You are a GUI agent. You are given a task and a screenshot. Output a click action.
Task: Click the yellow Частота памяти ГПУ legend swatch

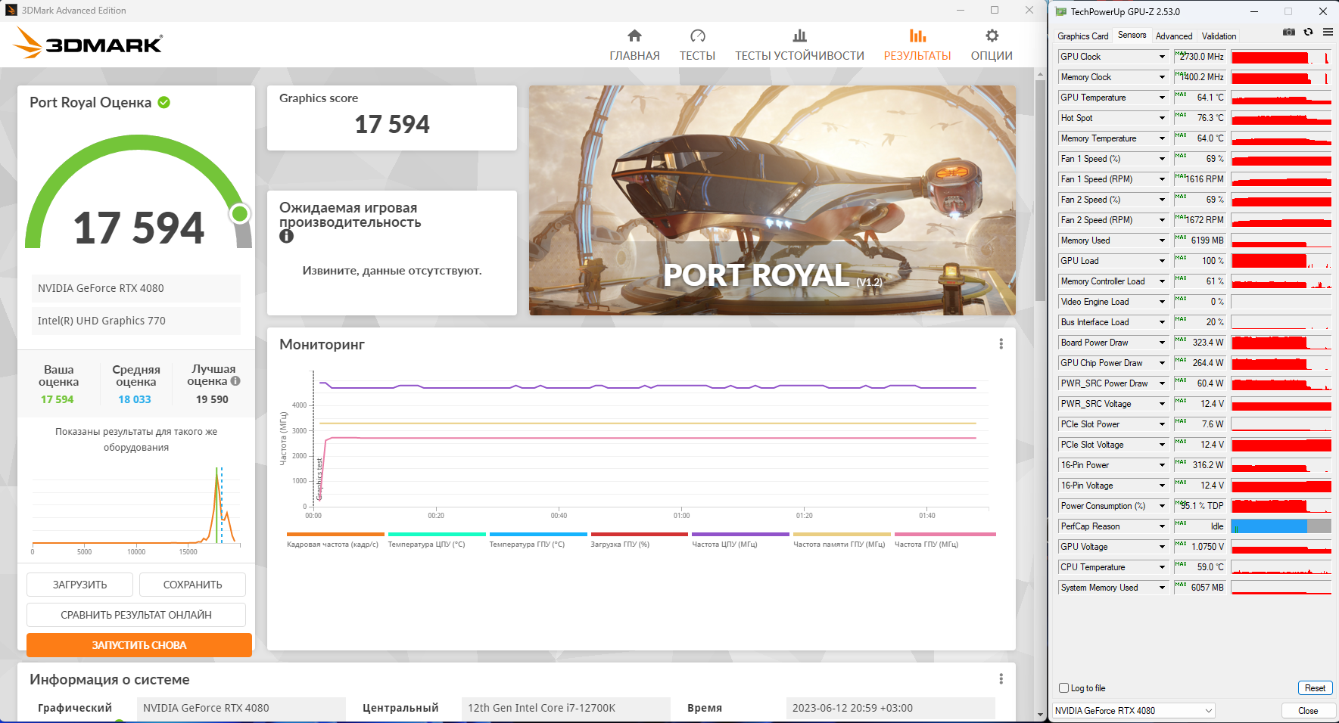point(842,534)
